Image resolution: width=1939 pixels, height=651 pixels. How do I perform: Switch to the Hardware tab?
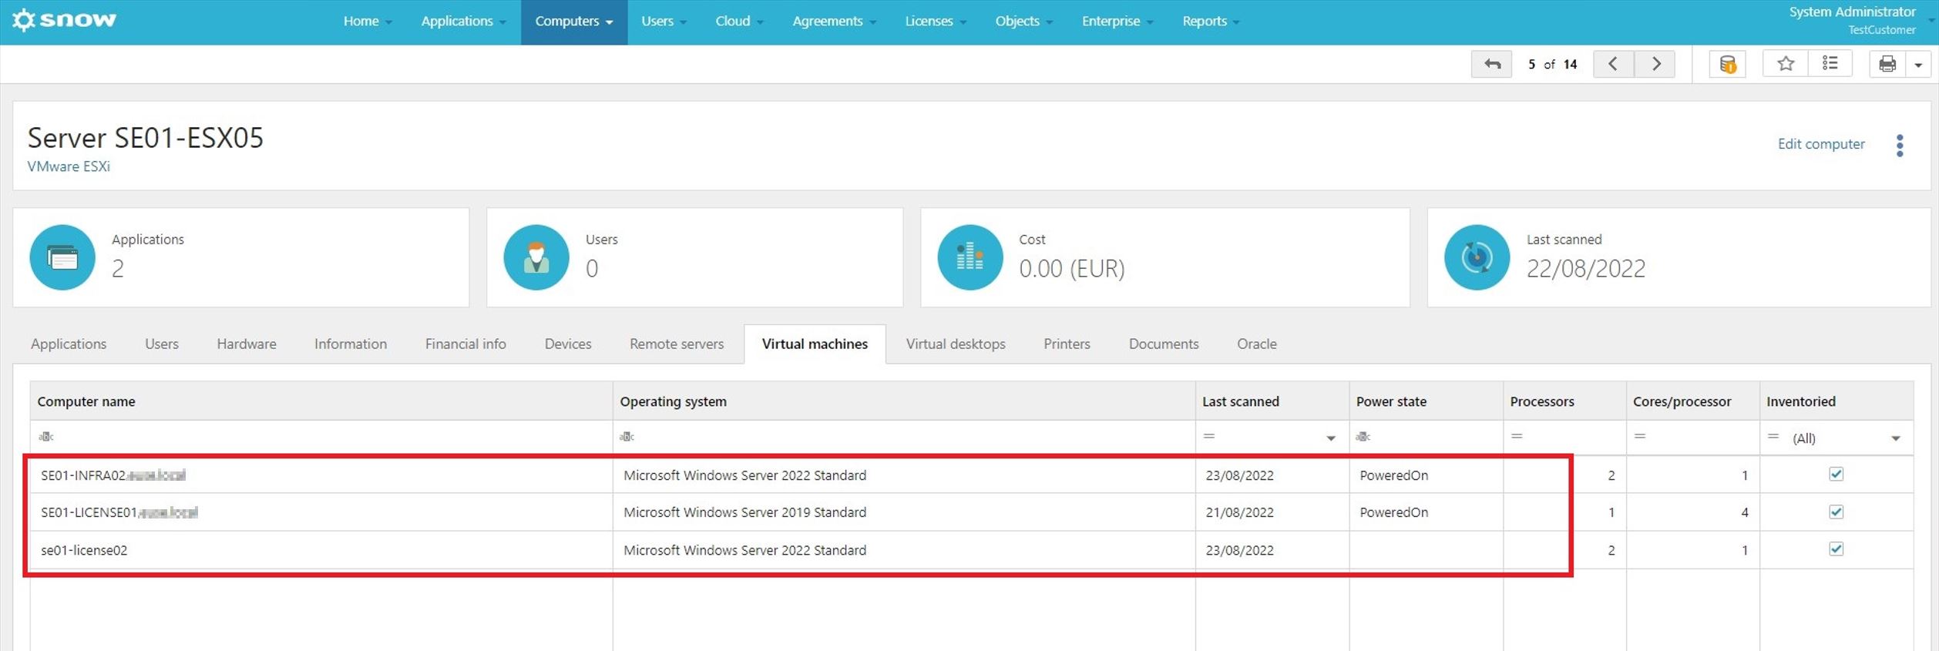[247, 344]
